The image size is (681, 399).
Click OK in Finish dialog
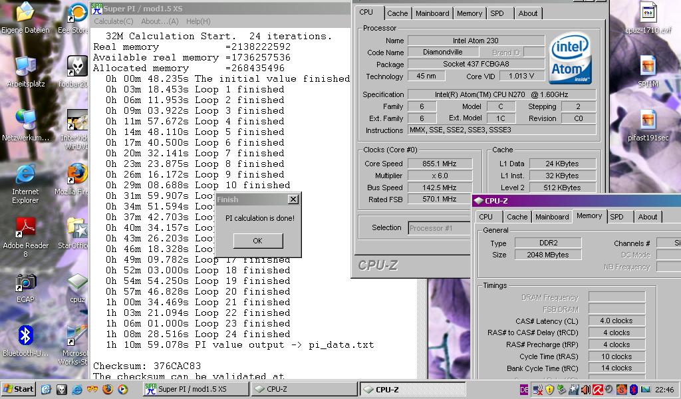[258, 241]
